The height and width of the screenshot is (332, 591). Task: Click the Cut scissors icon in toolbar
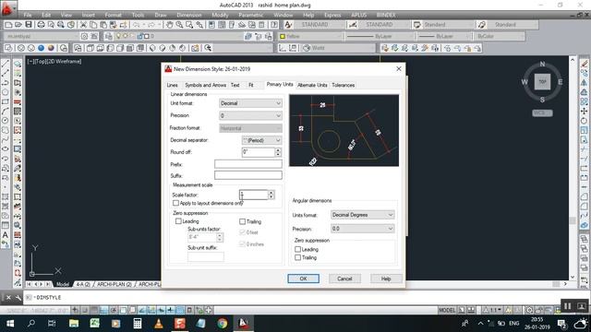(83, 25)
